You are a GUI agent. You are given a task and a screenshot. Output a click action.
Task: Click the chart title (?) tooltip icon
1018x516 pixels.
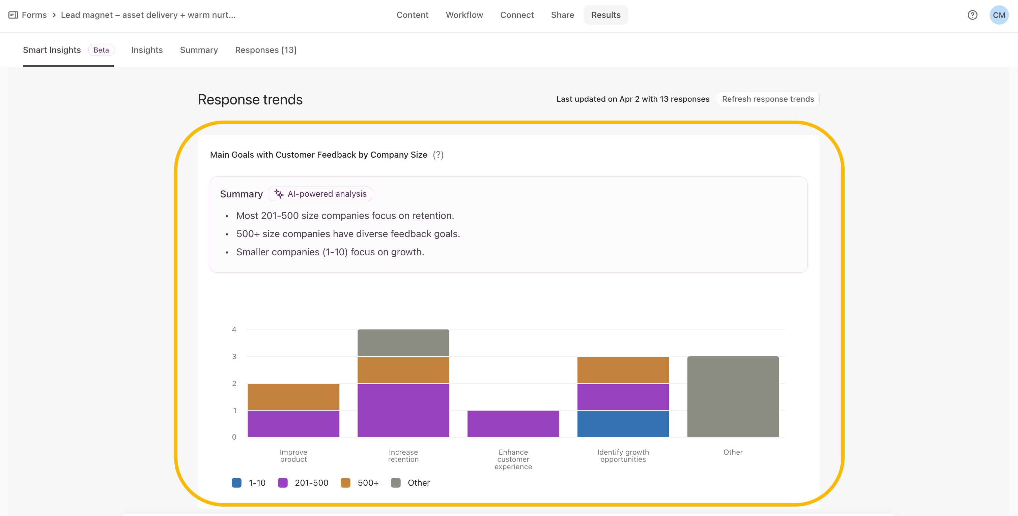pyautogui.click(x=438, y=155)
